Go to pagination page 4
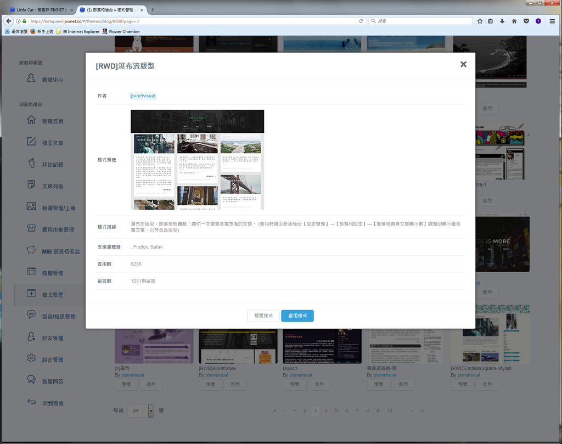Screen dimensions: 562x444 point(326,411)
